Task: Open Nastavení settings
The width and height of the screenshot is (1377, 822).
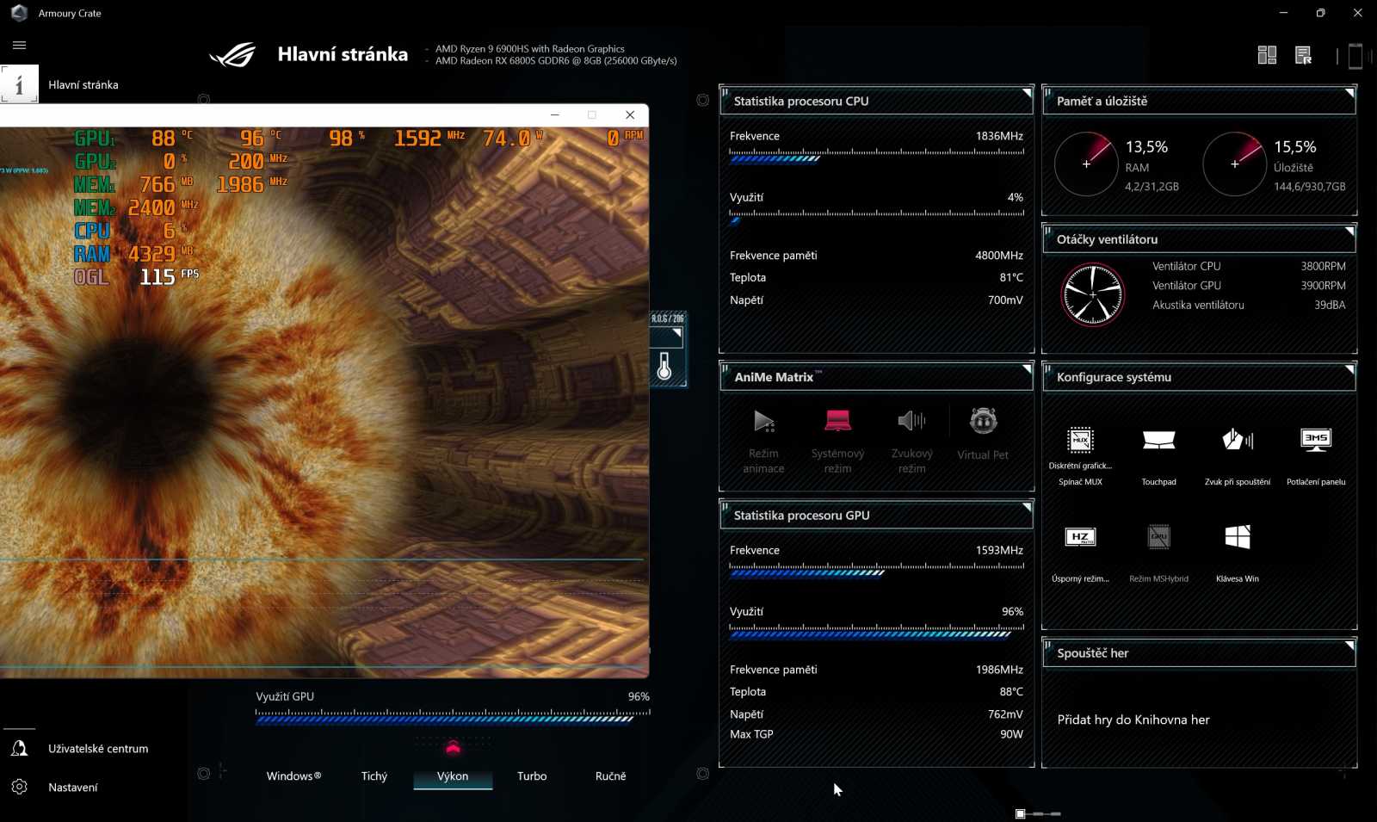Action: [73, 788]
